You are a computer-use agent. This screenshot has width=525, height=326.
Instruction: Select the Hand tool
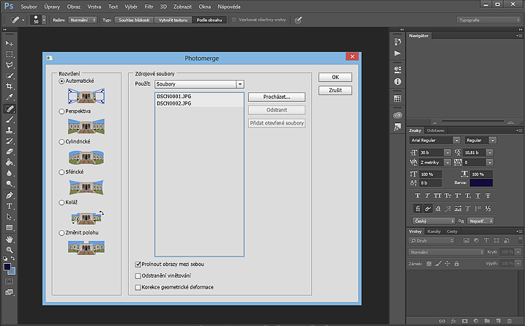click(10, 240)
